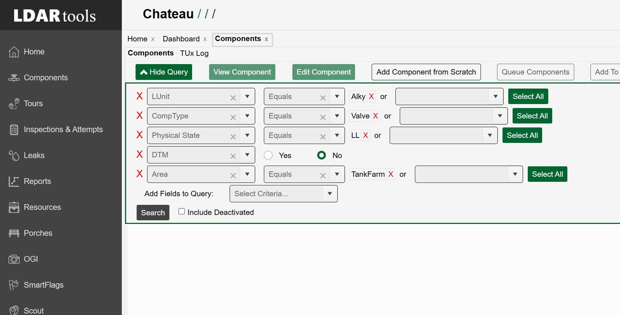The height and width of the screenshot is (315, 620).
Task: Click the SmartFlags flag icon
Action: (14, 285)
